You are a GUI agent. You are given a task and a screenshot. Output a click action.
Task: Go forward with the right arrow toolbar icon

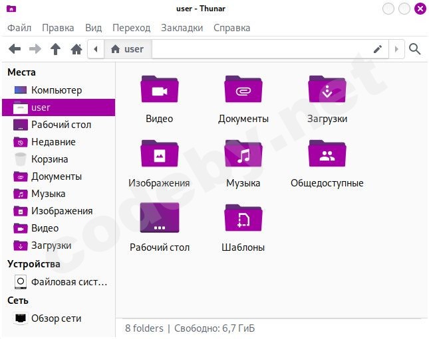pyautogui.click(x=35, y=49)
